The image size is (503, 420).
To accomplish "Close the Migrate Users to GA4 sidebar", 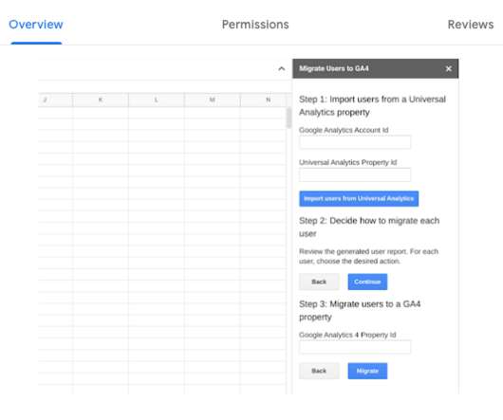I will pyautogui.click(x=449, y=68).
